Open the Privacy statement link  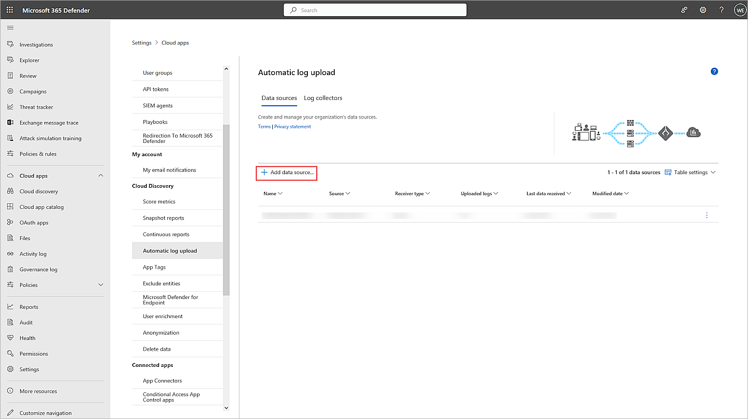tap(292, 126)
